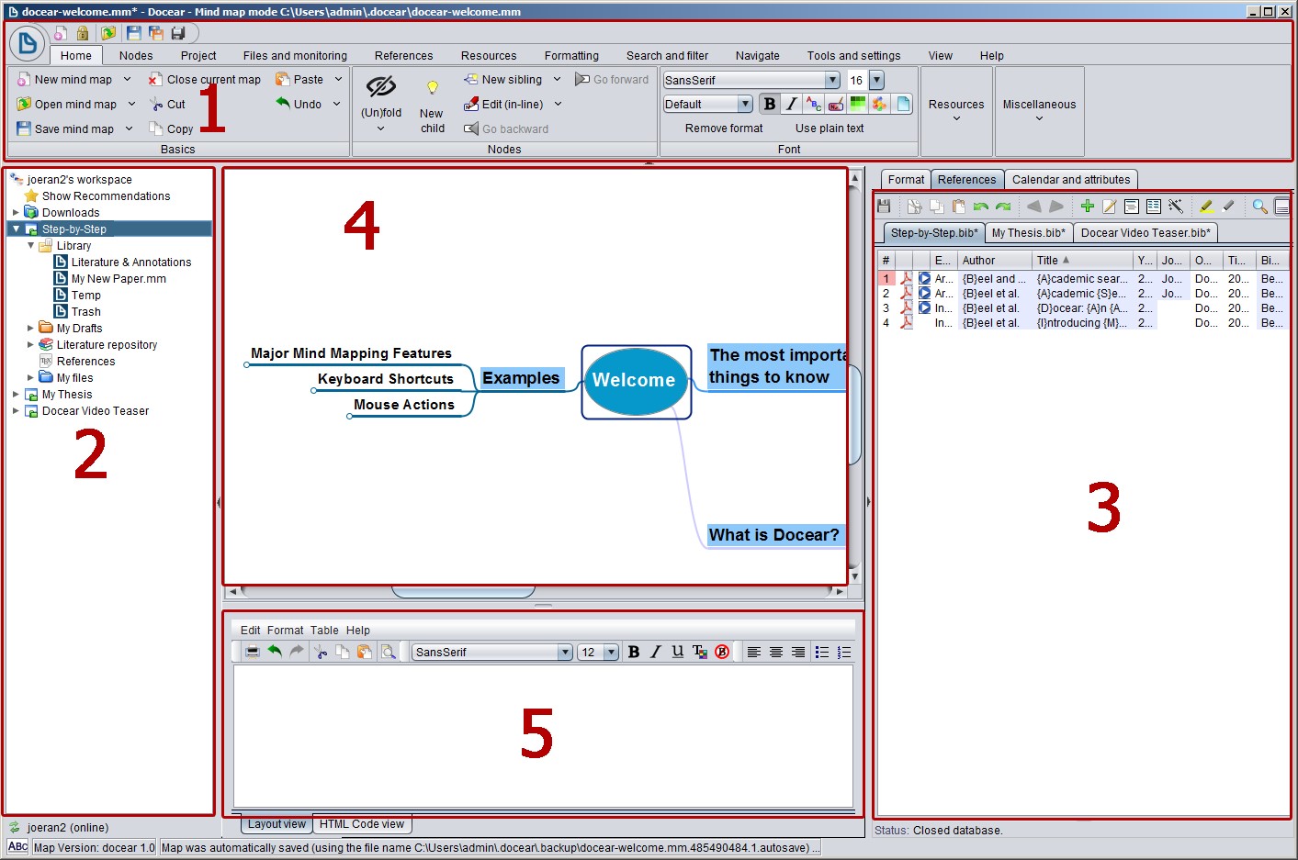Expand the Literature repository folder
This screenshot has height=860, width=1298.
tap(30, 344)
